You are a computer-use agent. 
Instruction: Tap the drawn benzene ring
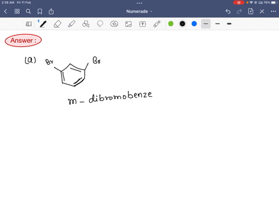(73, 74)
